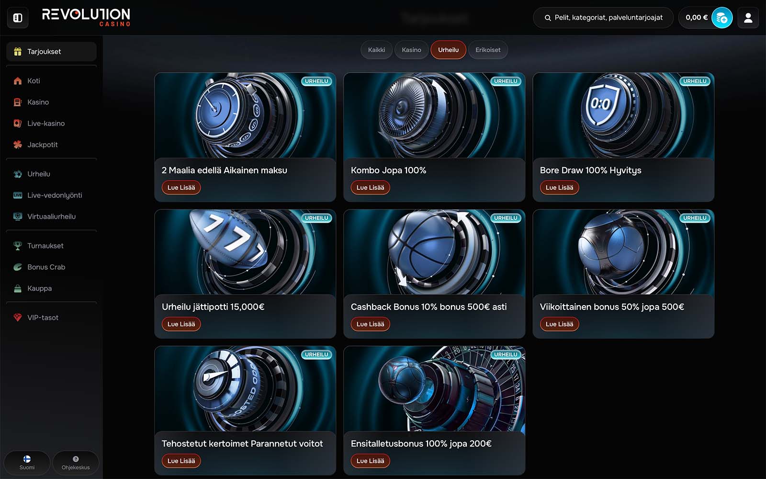The width and height of the screenshot is (766, 479).
Task: Click the Revolution Casino logo
Action: 86,17
